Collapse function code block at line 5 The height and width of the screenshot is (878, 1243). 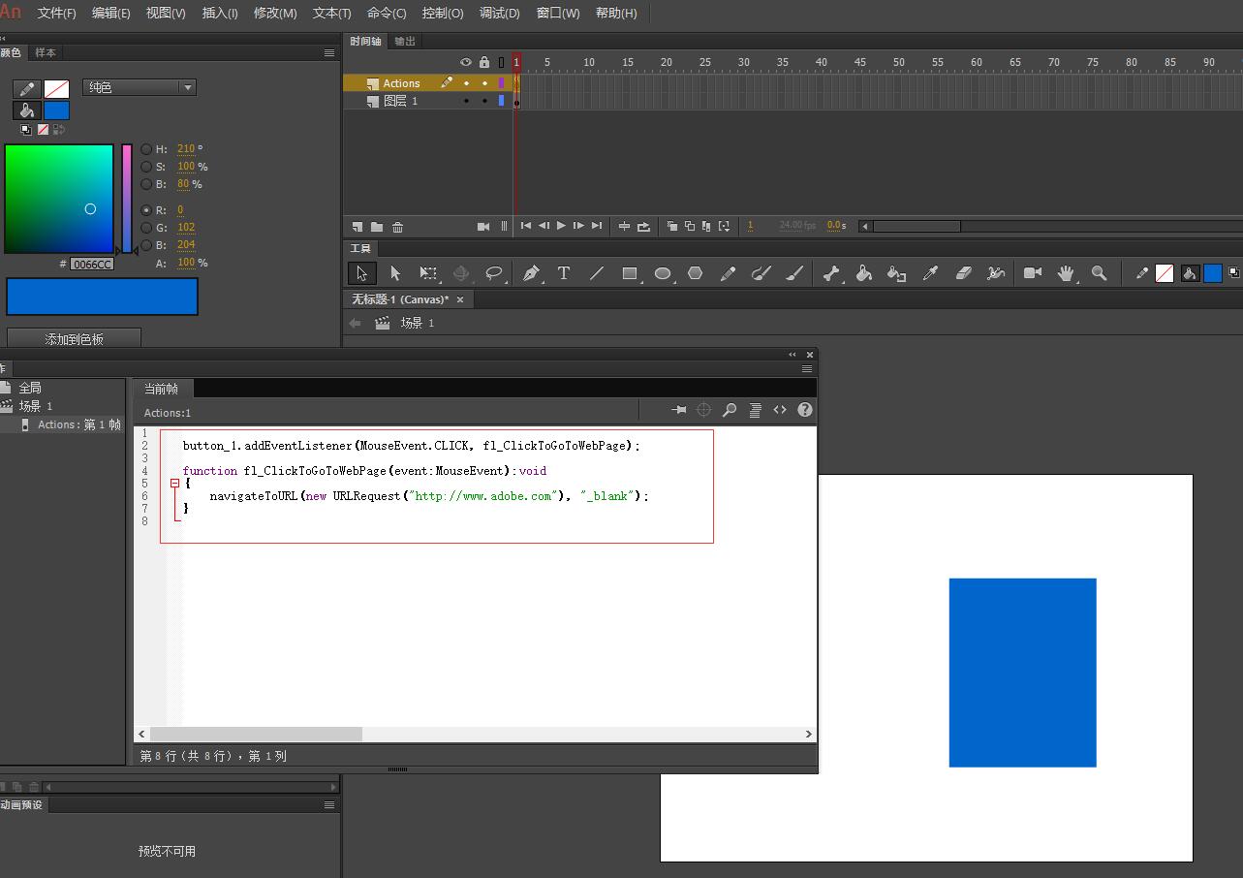click(x=174, y=483)
